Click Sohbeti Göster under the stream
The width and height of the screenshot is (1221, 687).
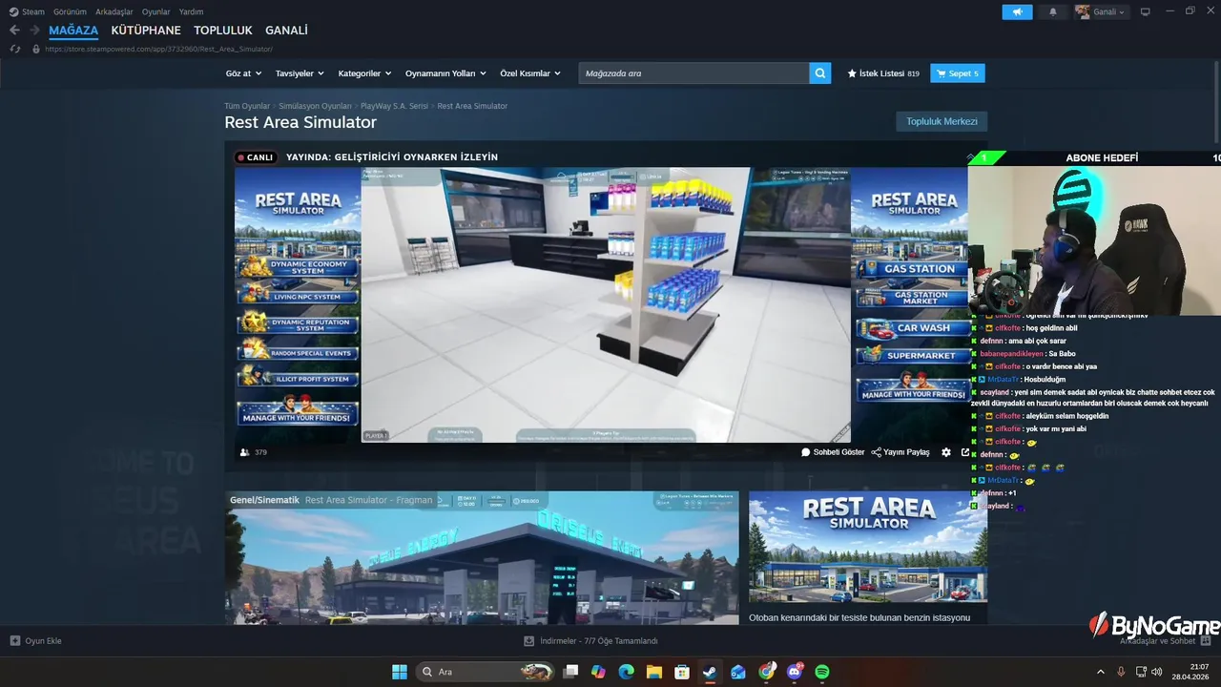pyautogui.click(x=833, y=452)
